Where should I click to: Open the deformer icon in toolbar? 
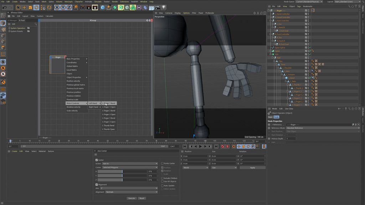[145, 7]
